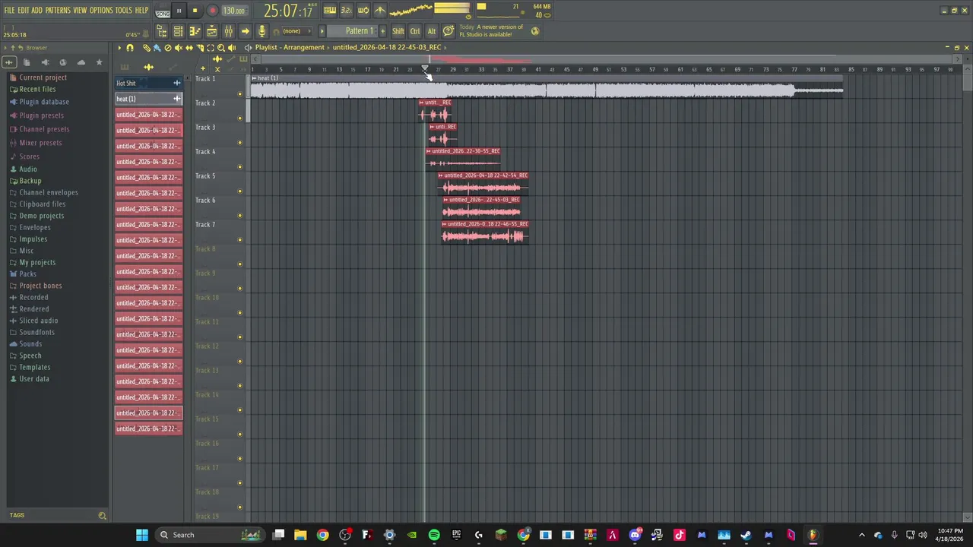Click the tempo 130.000 field

pyautogui.click(x=234, y=11)
